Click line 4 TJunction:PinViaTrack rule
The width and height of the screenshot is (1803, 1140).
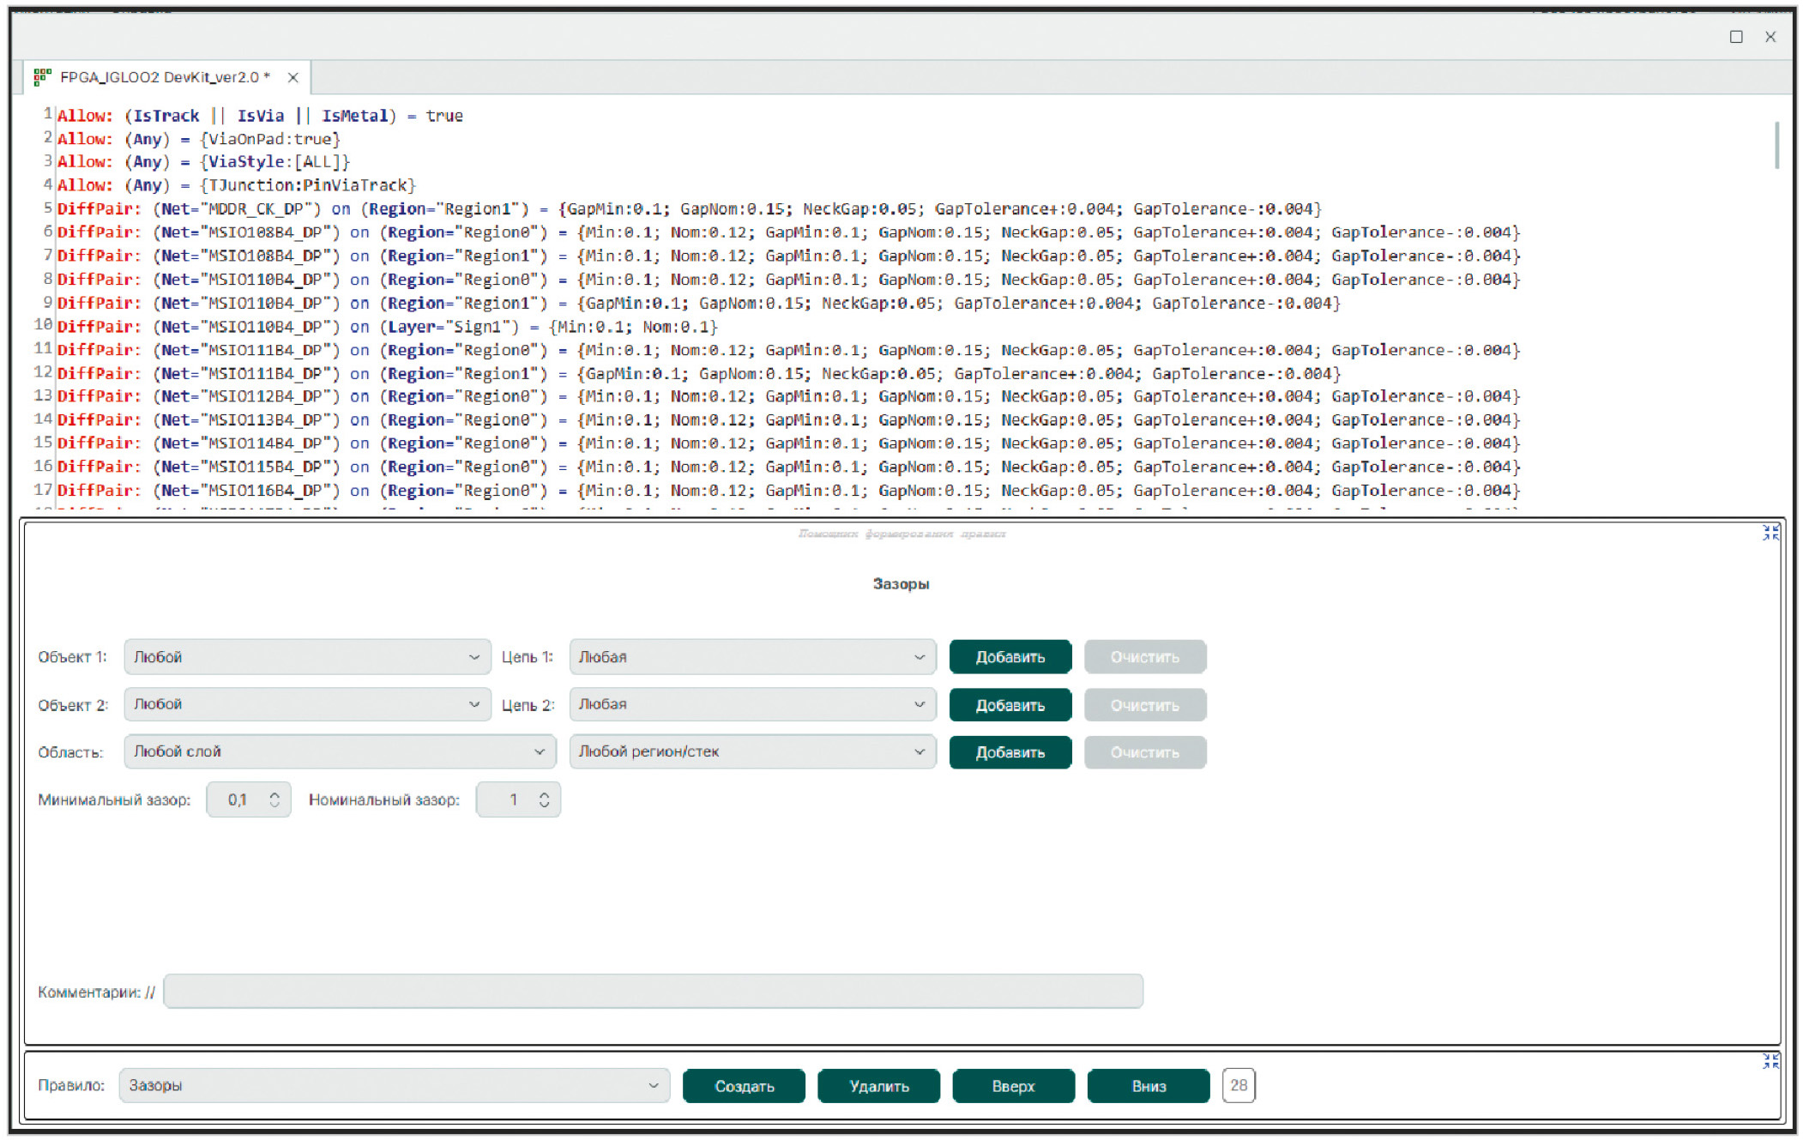pos(237,184)
